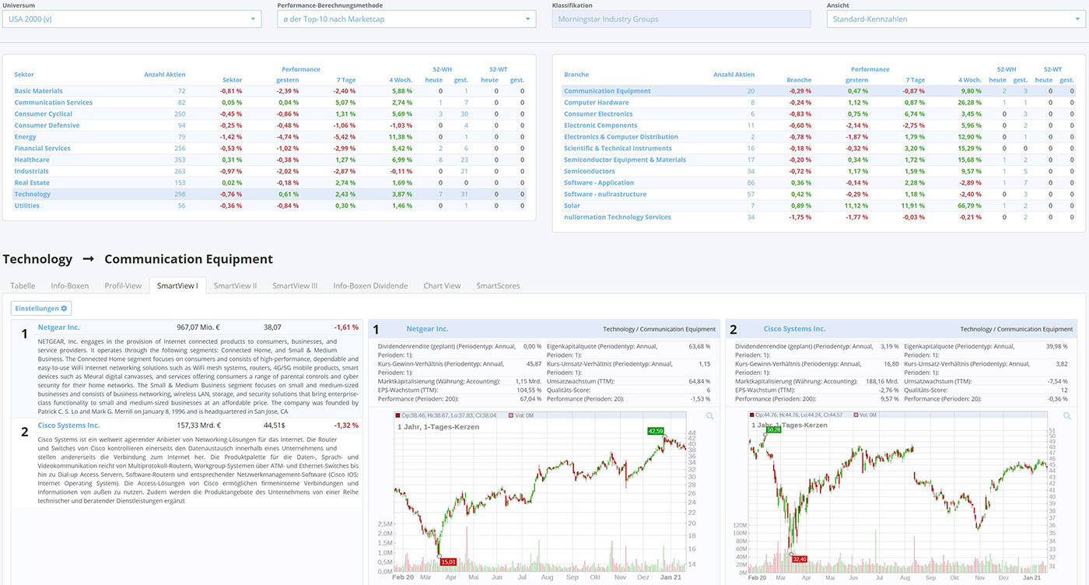Select Basic Materials sector
This screenshot has width=1089, height=585.
point(38,91)
